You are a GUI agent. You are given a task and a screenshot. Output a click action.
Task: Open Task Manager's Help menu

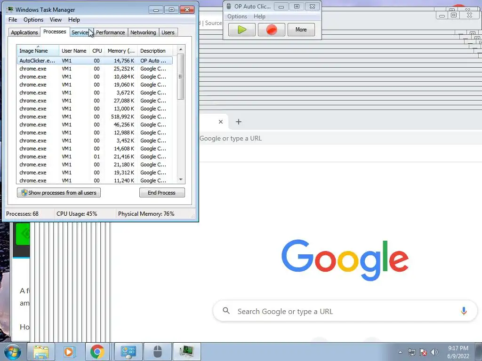click(74, 20)
